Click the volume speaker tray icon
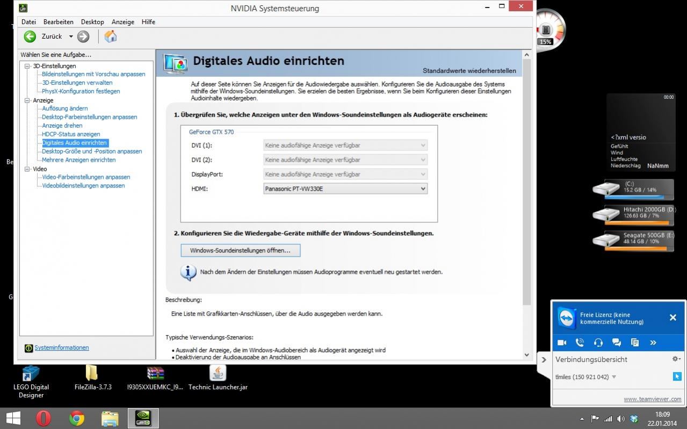Screen dimensions: 687x429 tap(621, 419)
